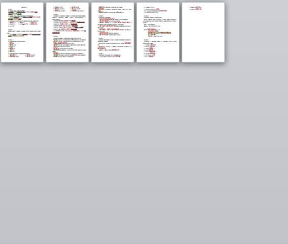Click the last line of text on page three
The width and height of the screenshot is (288, 244).
click(x=109, y=56)
